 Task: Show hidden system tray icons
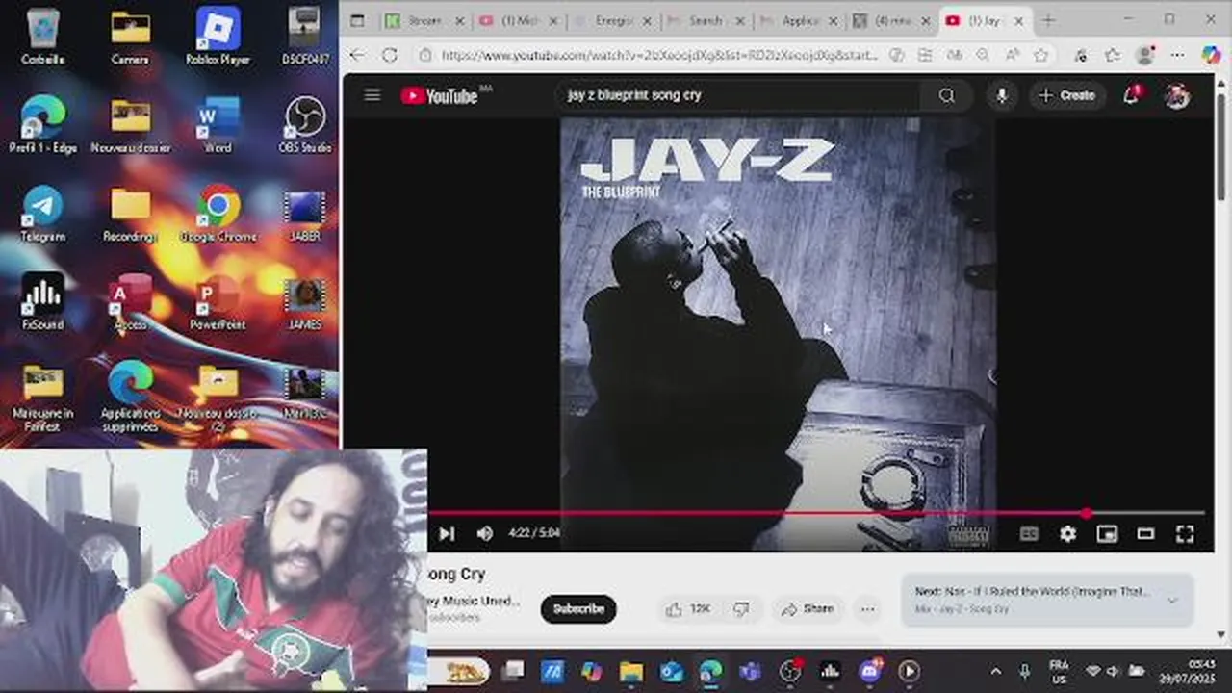tap(995, 671)
